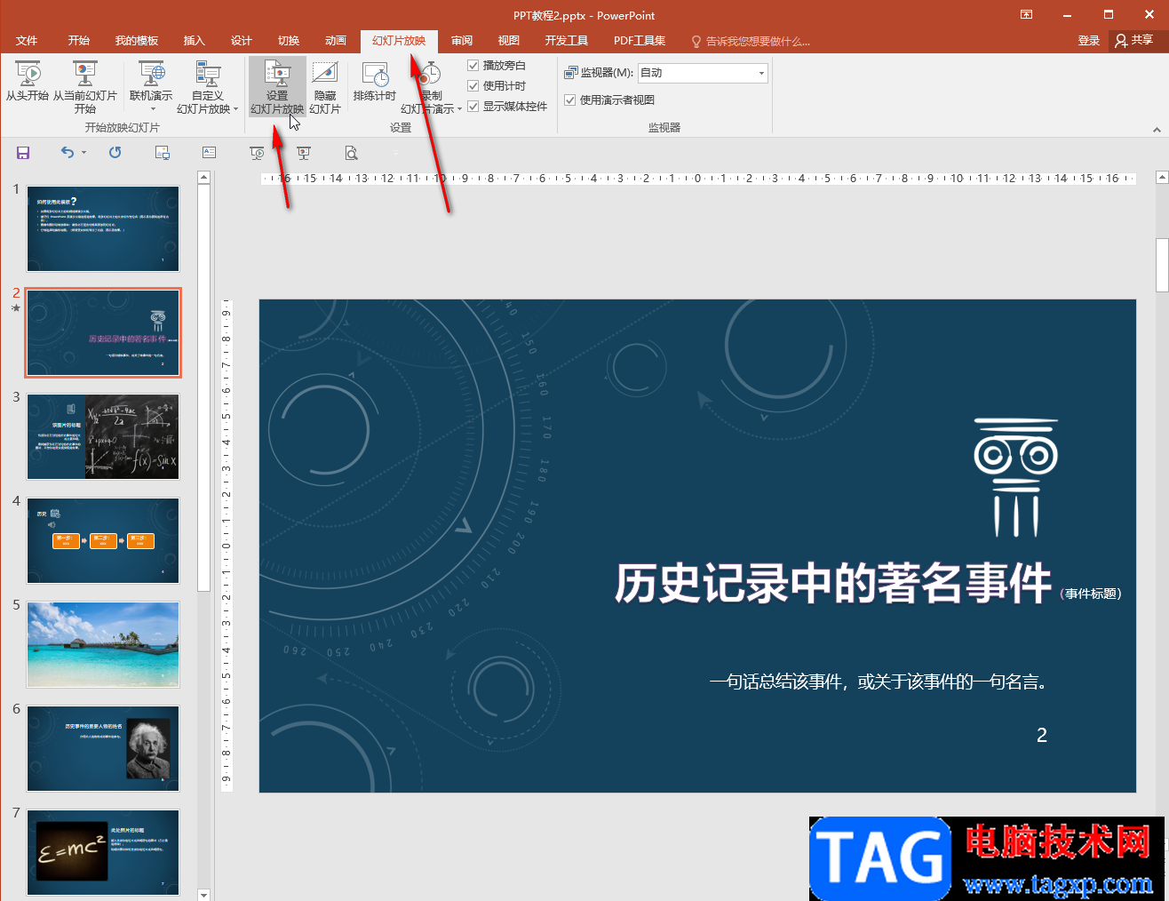Switch to 切换 tab
This screenshot has width=1169, height=901.
click(x=289, y=41)
